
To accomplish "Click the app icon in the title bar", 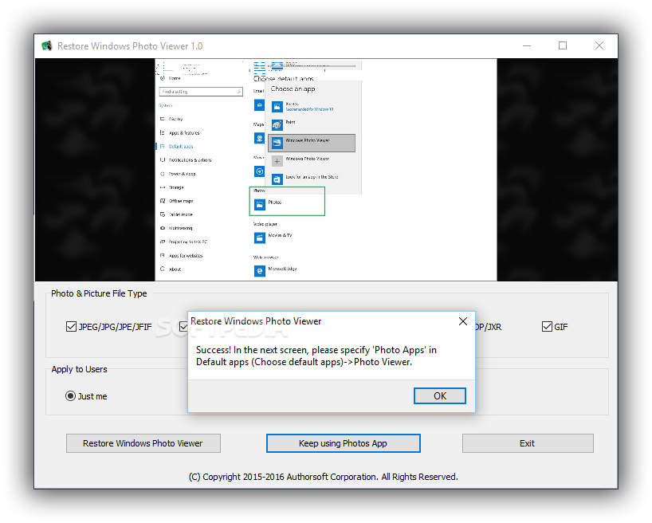I will [x=47, y=45].
